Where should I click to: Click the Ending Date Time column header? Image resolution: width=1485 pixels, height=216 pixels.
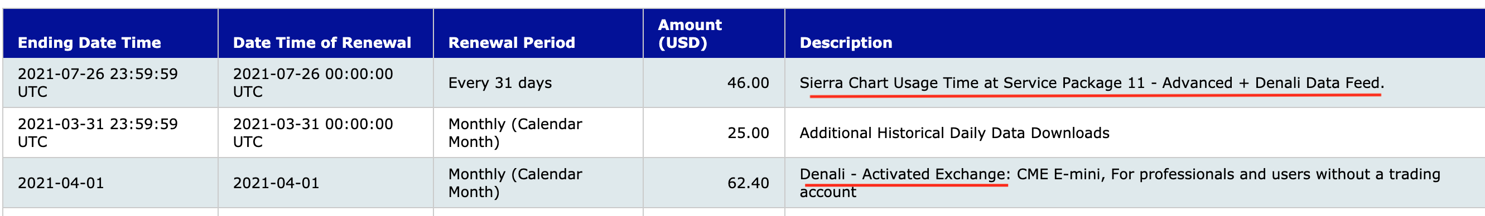tap(89, 43)
